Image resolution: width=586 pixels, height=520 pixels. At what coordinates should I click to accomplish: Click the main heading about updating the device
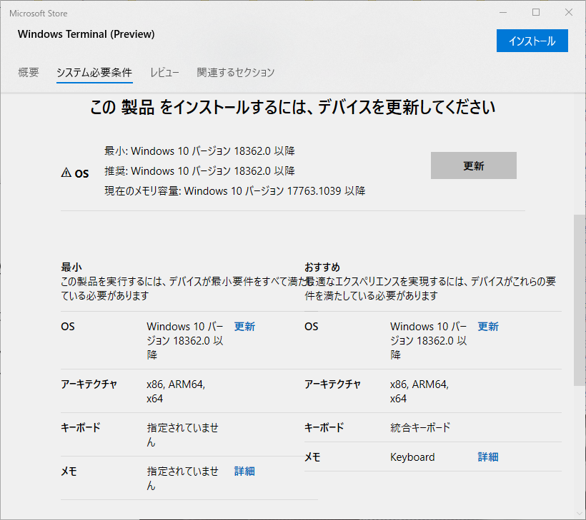coord(292,108)
